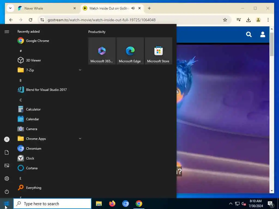This screenshot has height=209, width=279.
Task: Expand Start menu hamburger navigation
Action: 7,32
